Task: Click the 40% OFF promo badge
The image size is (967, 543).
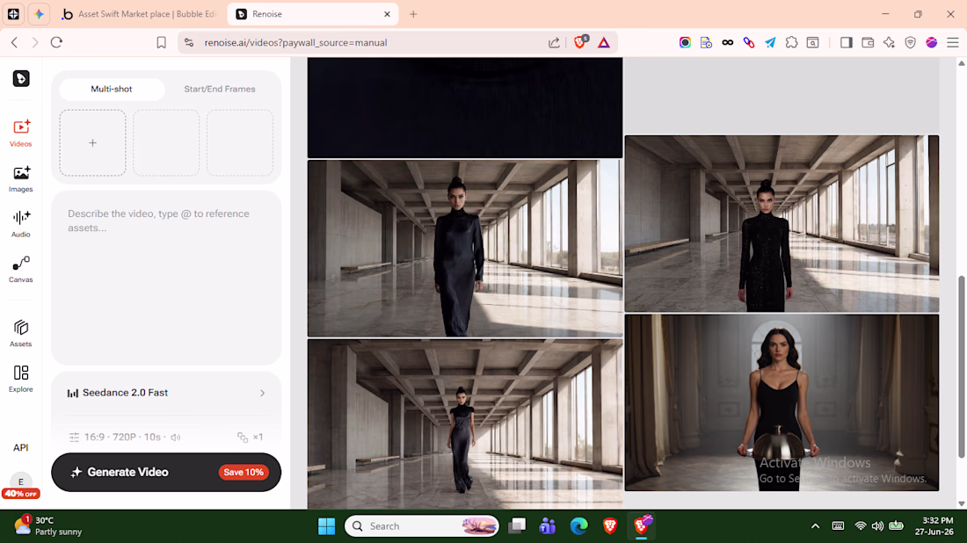Action: pyautogui.click(x=21, y=494)
